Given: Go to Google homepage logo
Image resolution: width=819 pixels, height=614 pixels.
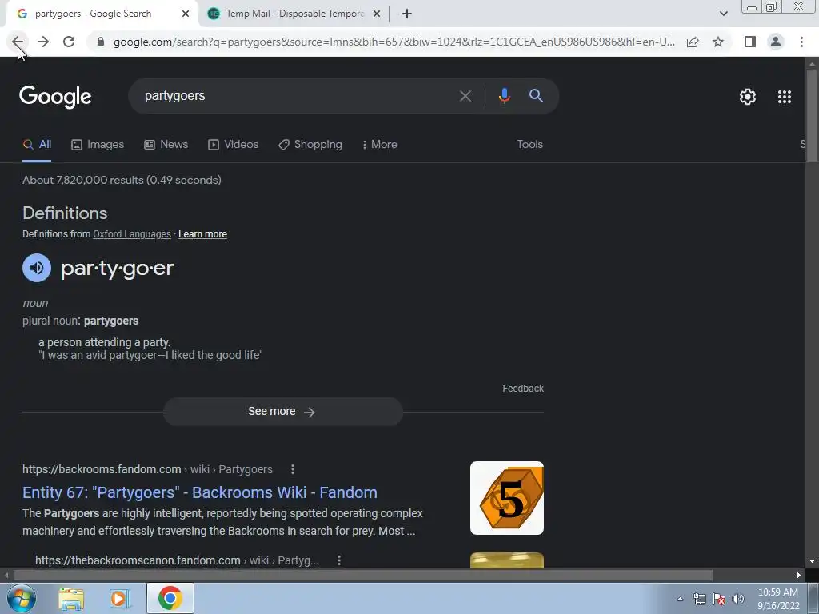Looking at the screenshot, I should [55, 97].
